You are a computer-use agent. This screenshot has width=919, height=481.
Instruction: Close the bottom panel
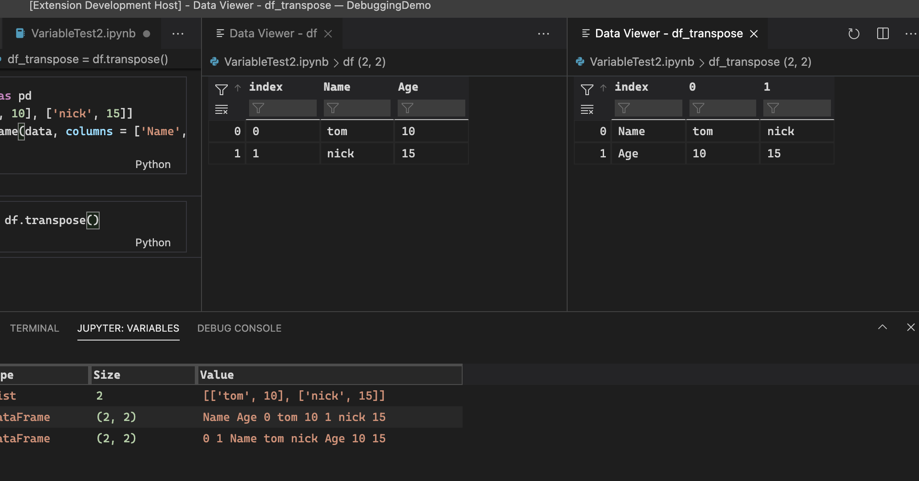(911, 327)
